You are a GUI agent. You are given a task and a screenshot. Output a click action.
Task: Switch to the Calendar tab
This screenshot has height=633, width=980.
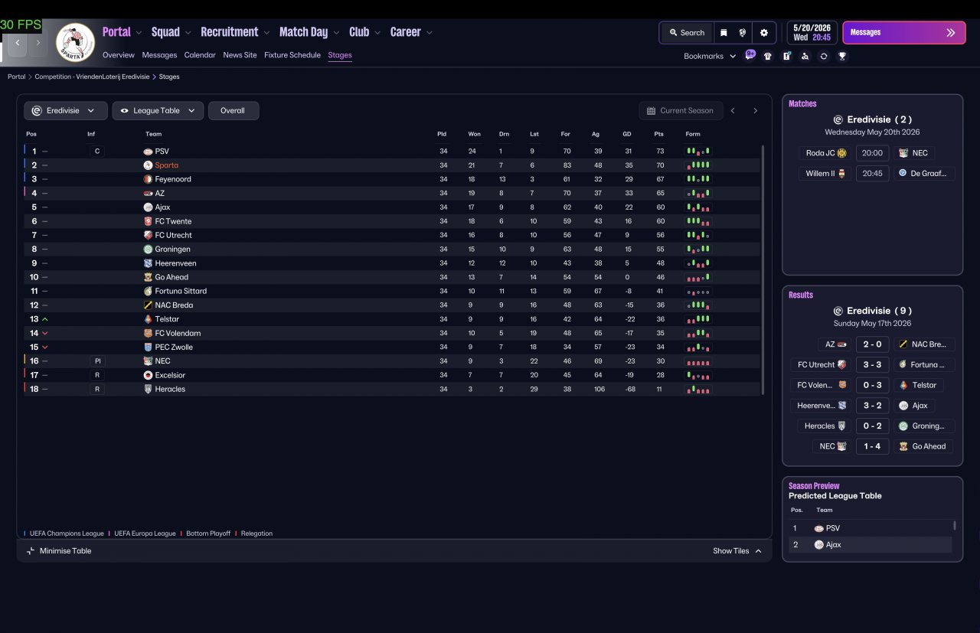[x=200, y=55]
